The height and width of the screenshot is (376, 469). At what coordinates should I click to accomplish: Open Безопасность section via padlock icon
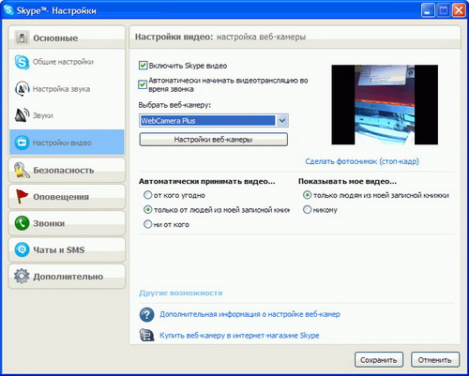click(22, 171)
